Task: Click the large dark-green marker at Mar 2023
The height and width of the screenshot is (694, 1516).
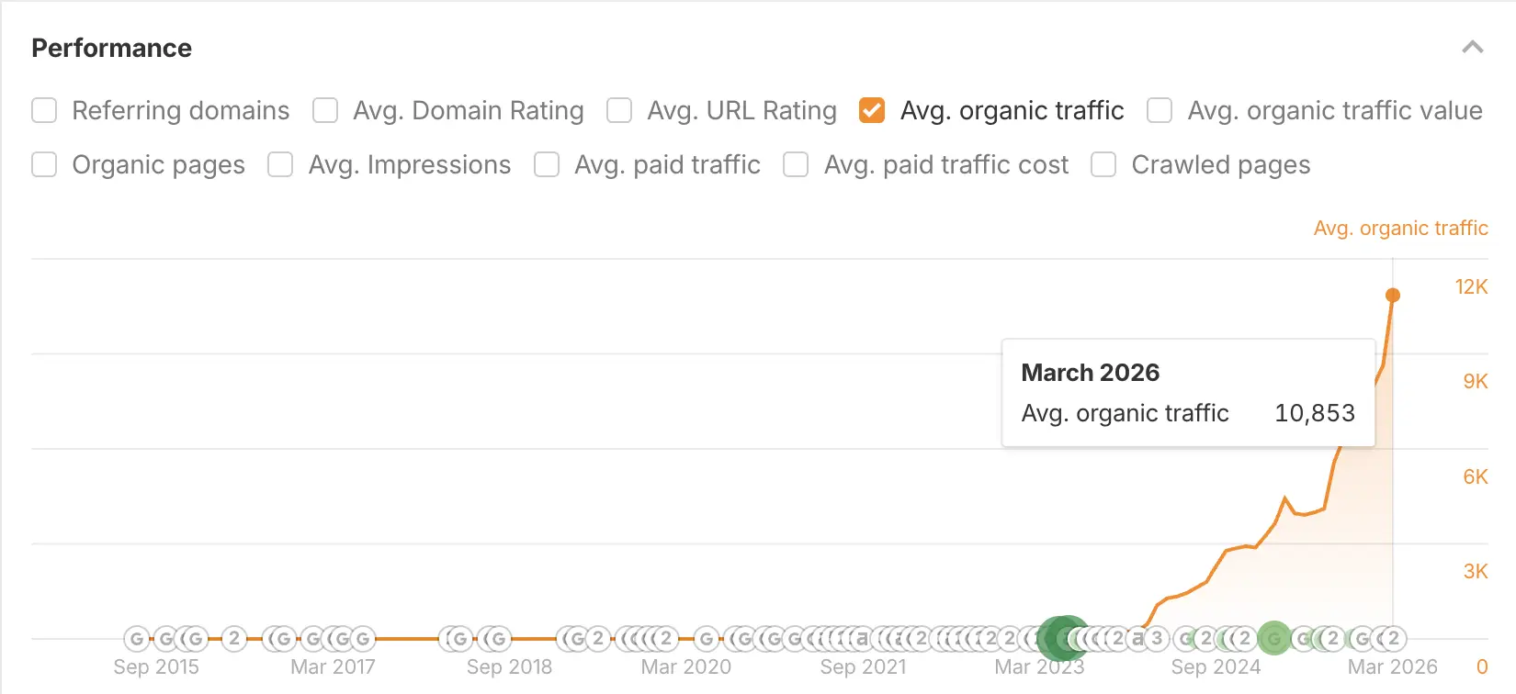Action: 1061,638
